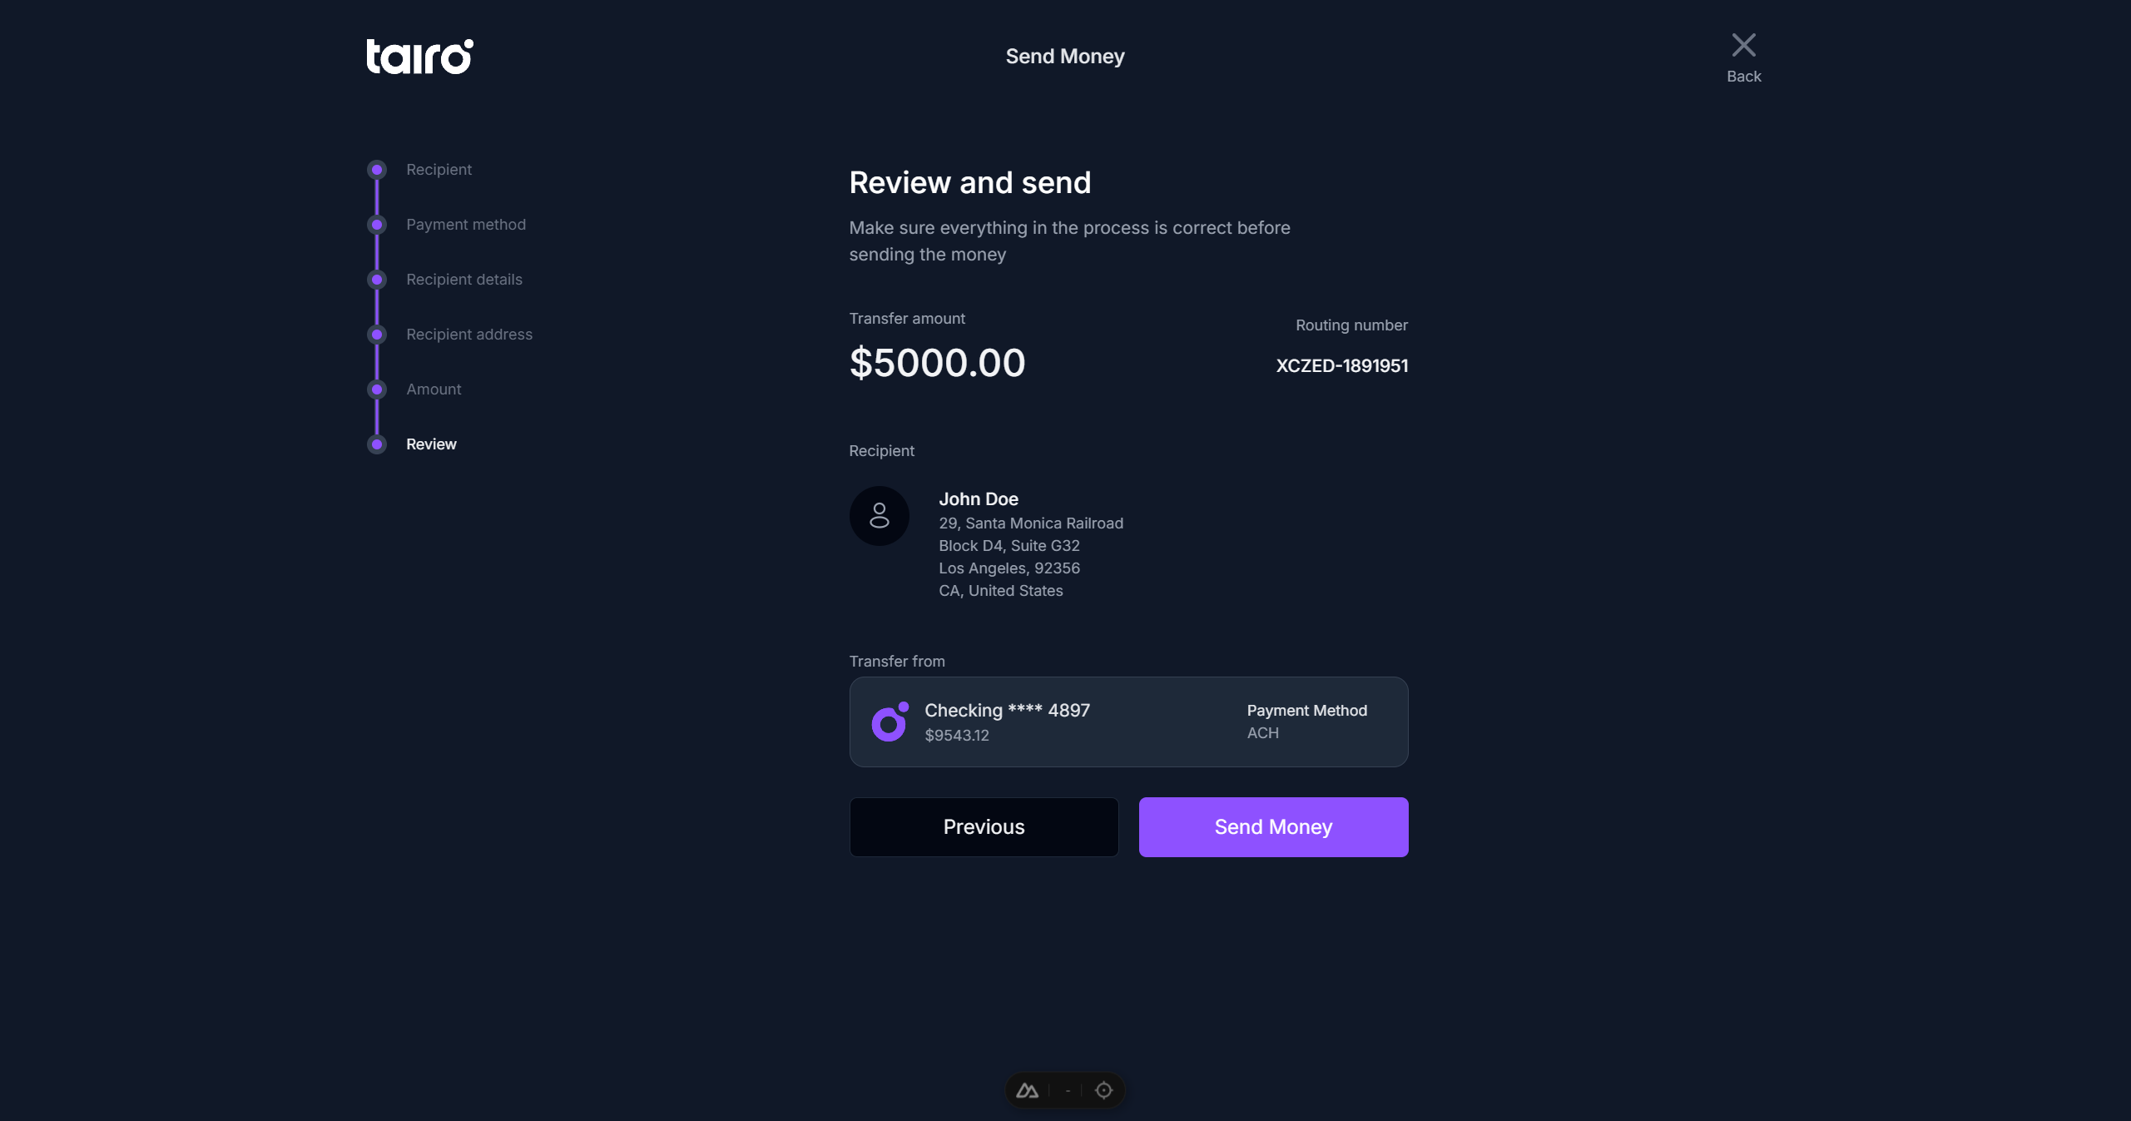Click the routing number XCZED-1891951

[1341, 366]
